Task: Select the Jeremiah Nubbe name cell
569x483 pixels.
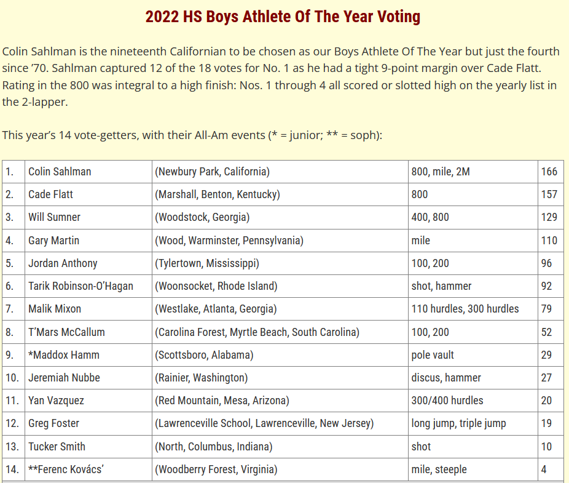Action: point(88,378)
